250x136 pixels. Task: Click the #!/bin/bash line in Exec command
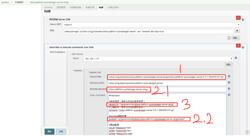click(114, 96)
